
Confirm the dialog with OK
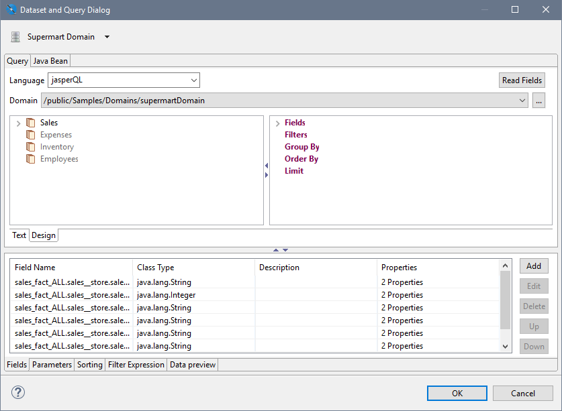point(457,393)
